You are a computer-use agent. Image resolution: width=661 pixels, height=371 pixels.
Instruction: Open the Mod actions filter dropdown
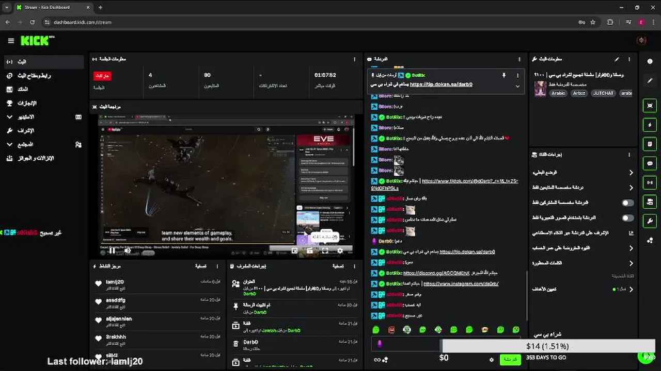[x=338, y=266]
